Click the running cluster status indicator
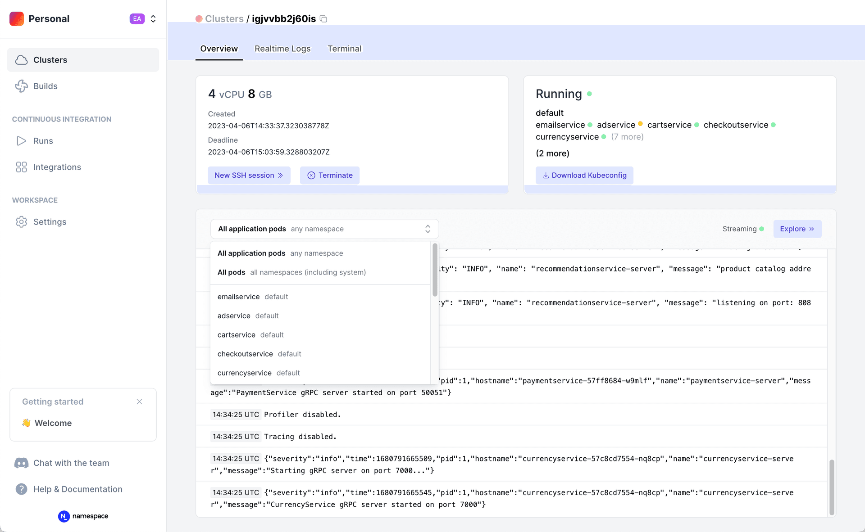This screenshot has height=532, width=865. click(590, 94)
